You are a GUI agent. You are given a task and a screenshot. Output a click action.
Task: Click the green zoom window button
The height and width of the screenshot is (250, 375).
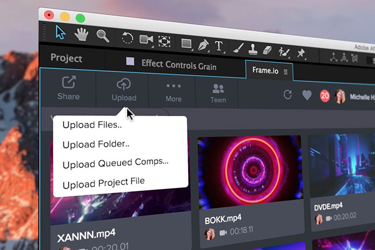tap(80, 18)
